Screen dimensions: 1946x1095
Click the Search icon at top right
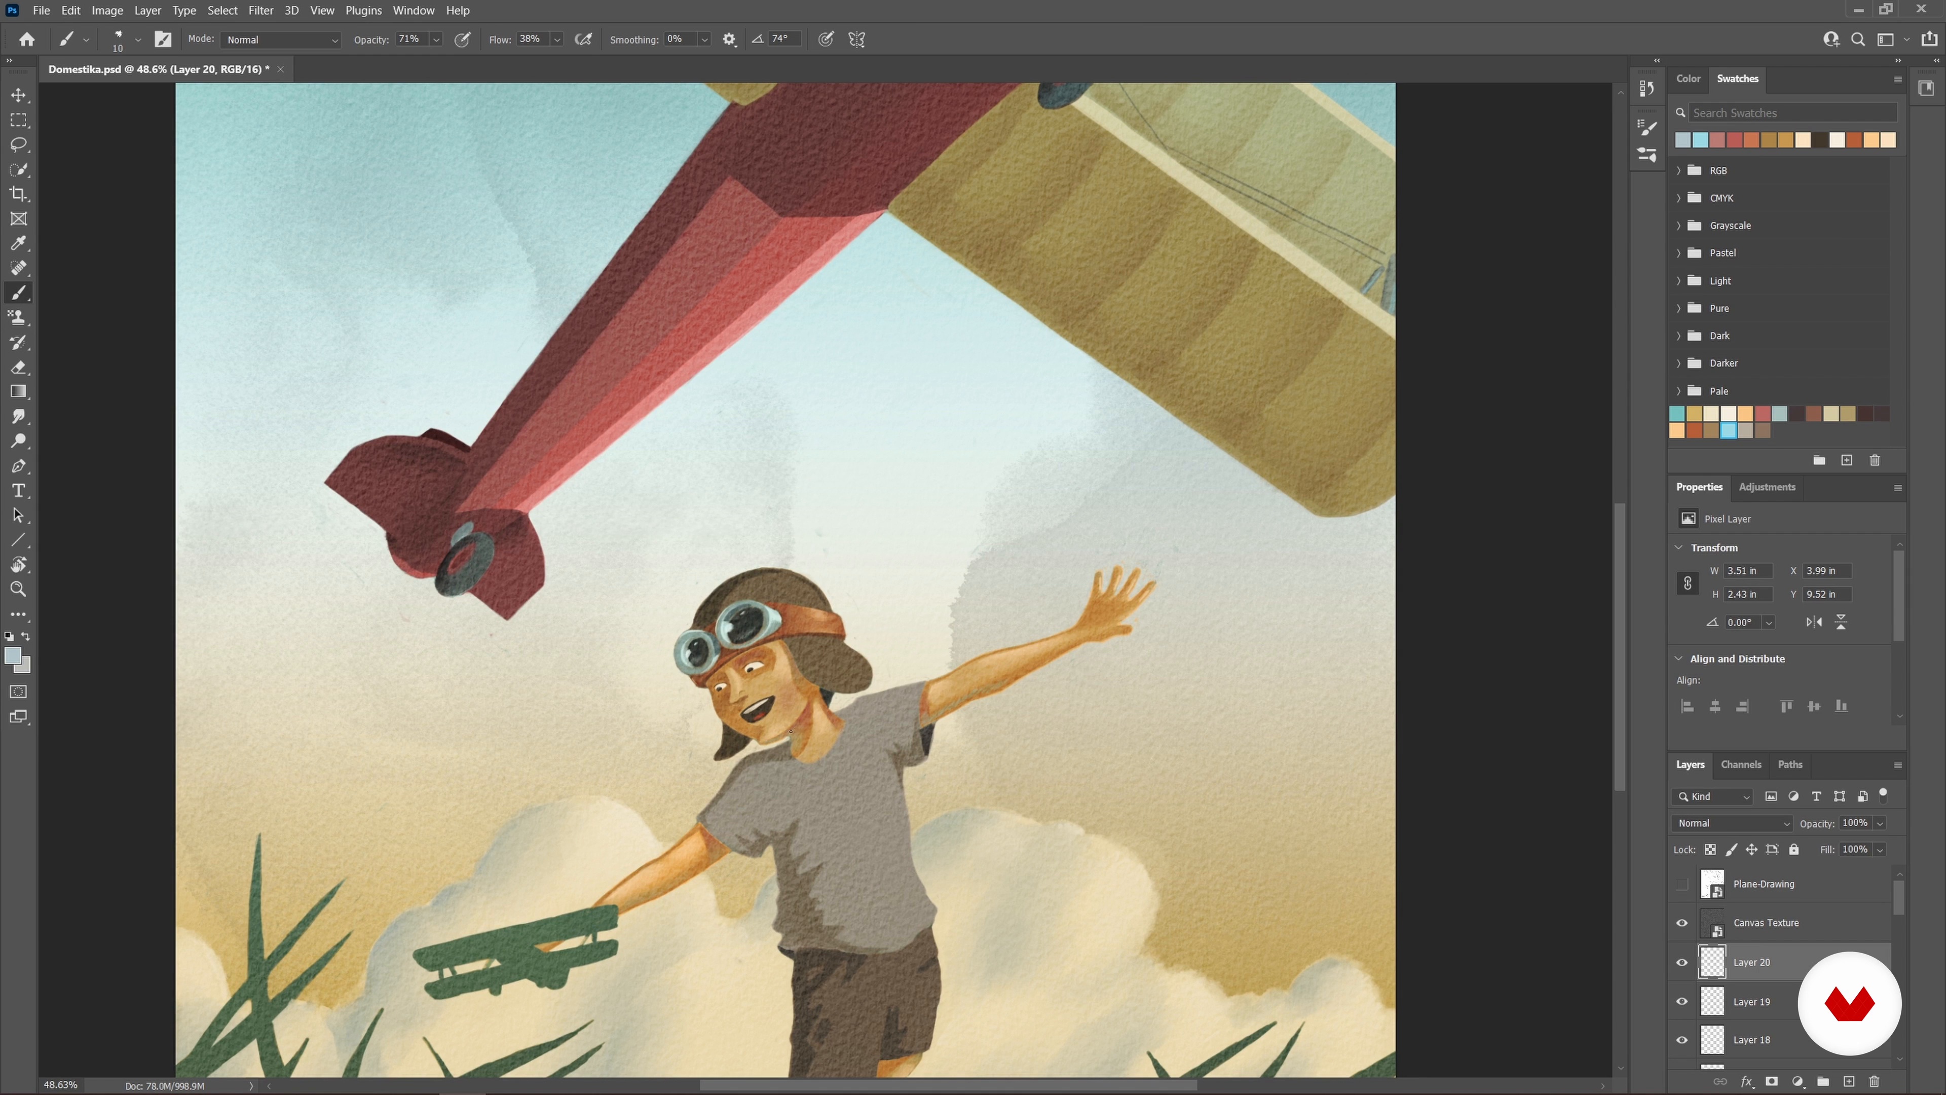(x=1858, y=40)
